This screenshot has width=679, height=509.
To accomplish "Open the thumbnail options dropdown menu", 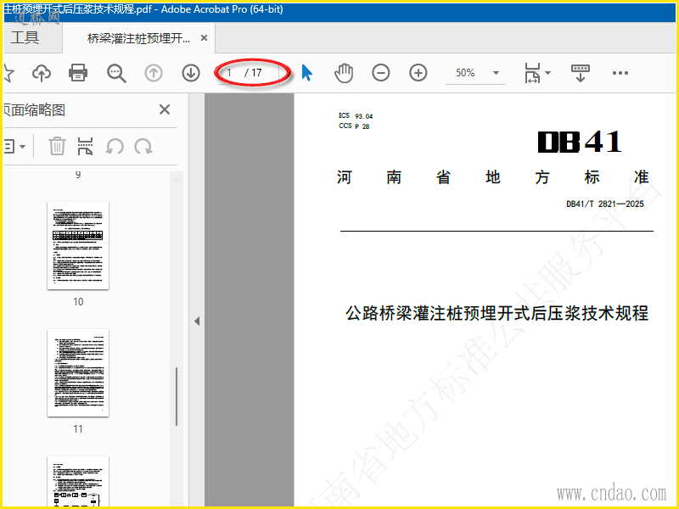I will coord(14,146).
